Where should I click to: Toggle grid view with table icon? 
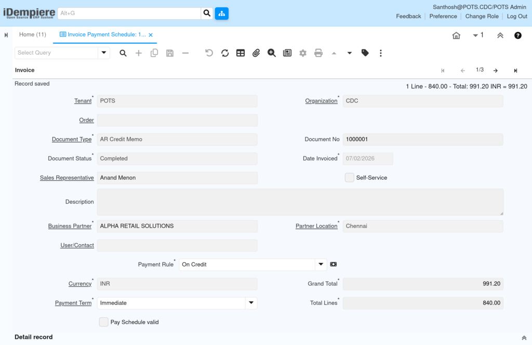pyautogui.click(x=240, y=53)
